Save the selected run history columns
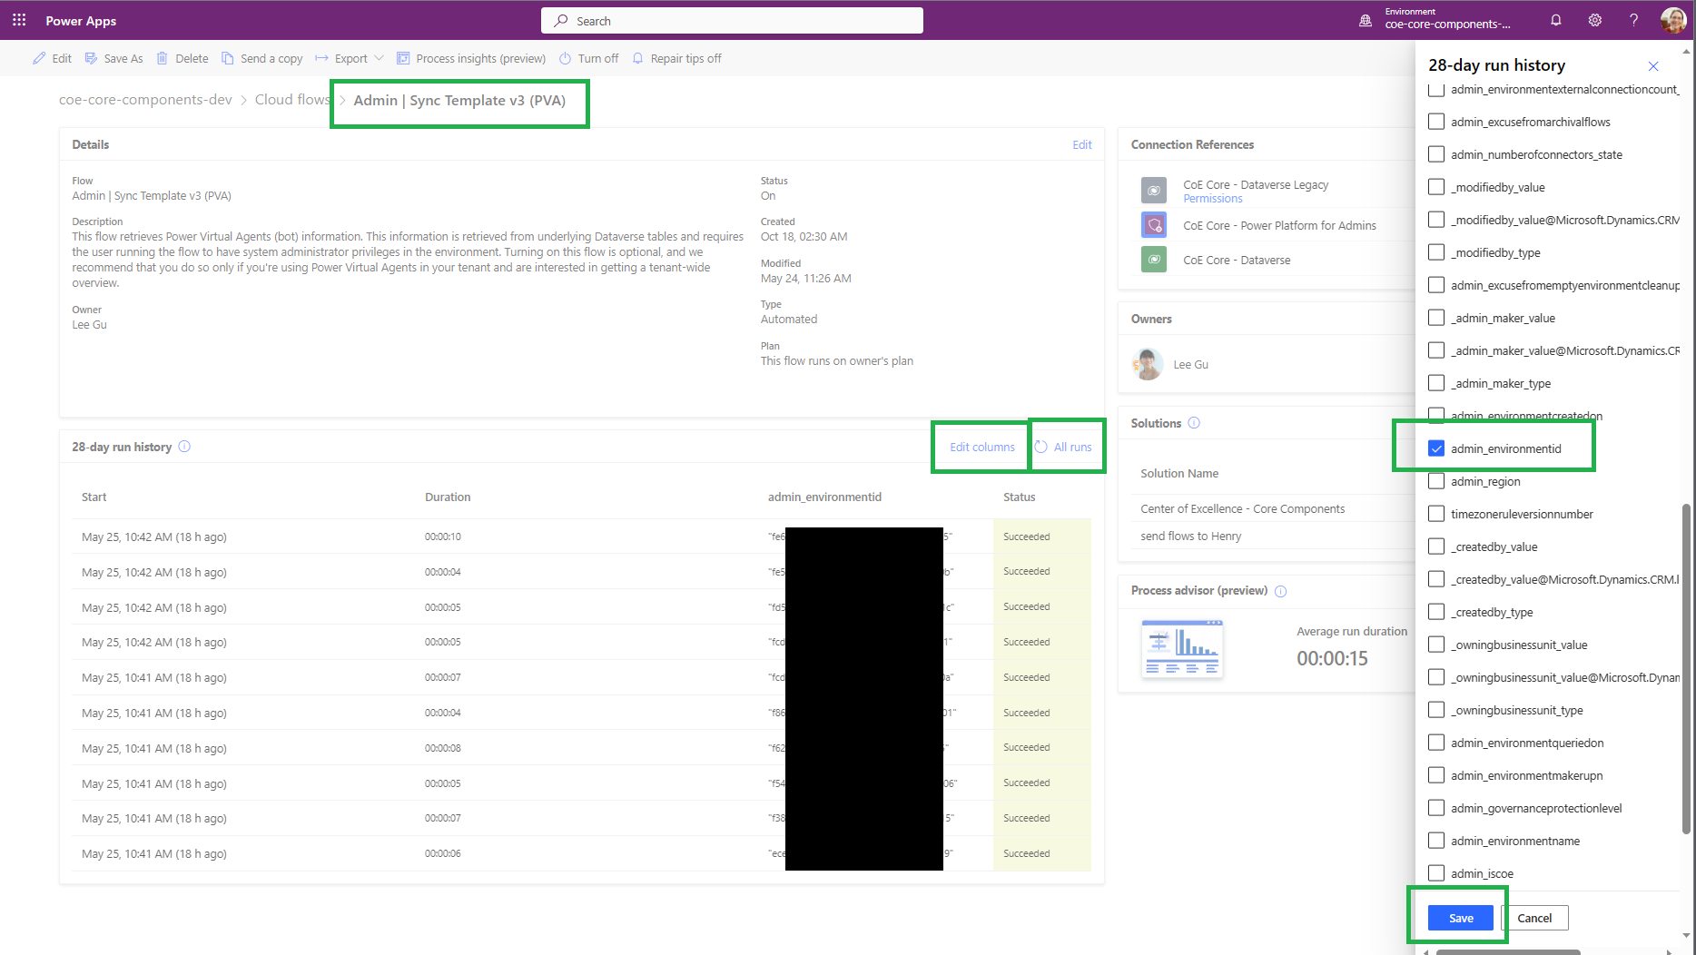Image resolution: width=1696 pixels, height=955 pixels. (1459, 918)
